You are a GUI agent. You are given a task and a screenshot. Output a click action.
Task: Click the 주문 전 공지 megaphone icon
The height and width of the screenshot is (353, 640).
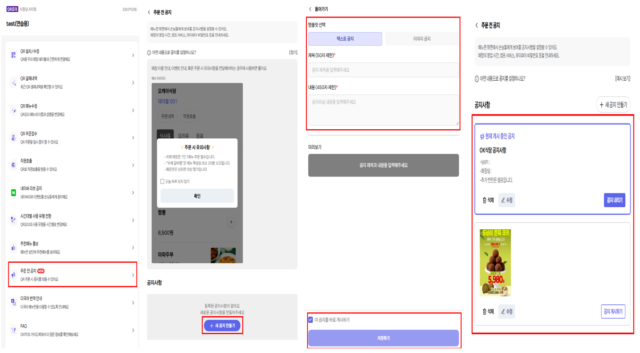pos(13,275)
